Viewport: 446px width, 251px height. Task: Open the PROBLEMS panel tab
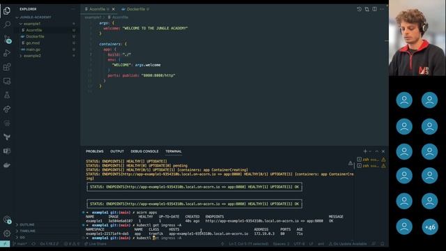95,151
